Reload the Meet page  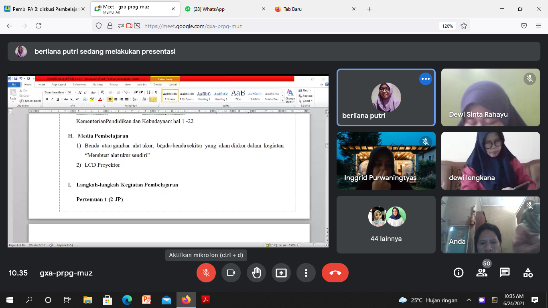[39, 26]
